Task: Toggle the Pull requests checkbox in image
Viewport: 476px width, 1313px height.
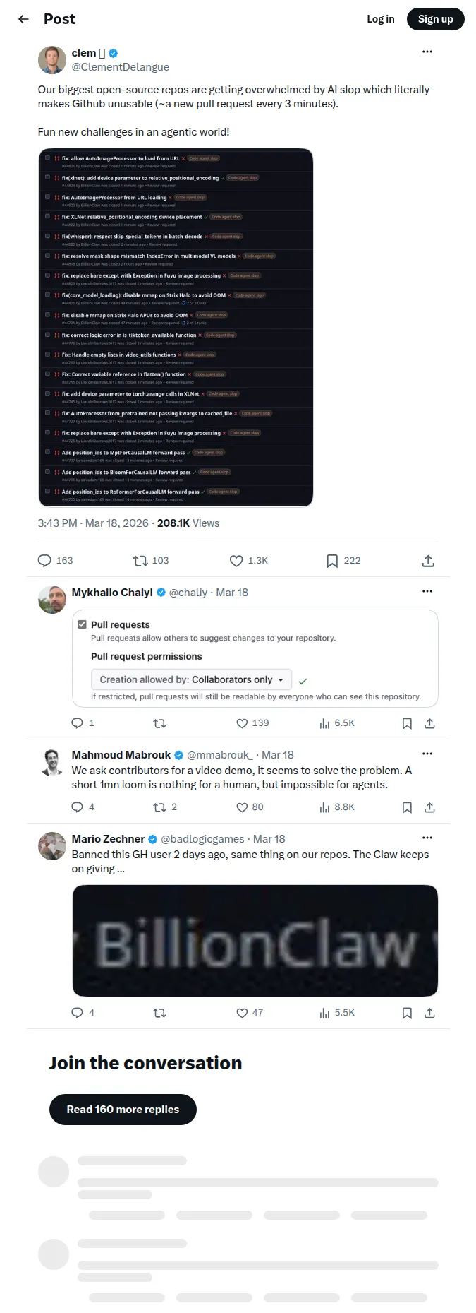Action: tap(82, 624)
